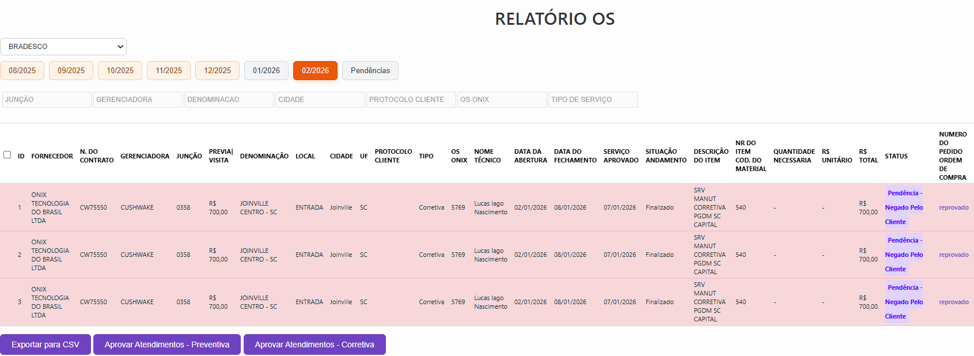Viewport: 974px width, 356px height.
Task: Click the STATUS column header
Action: [896, 156]
